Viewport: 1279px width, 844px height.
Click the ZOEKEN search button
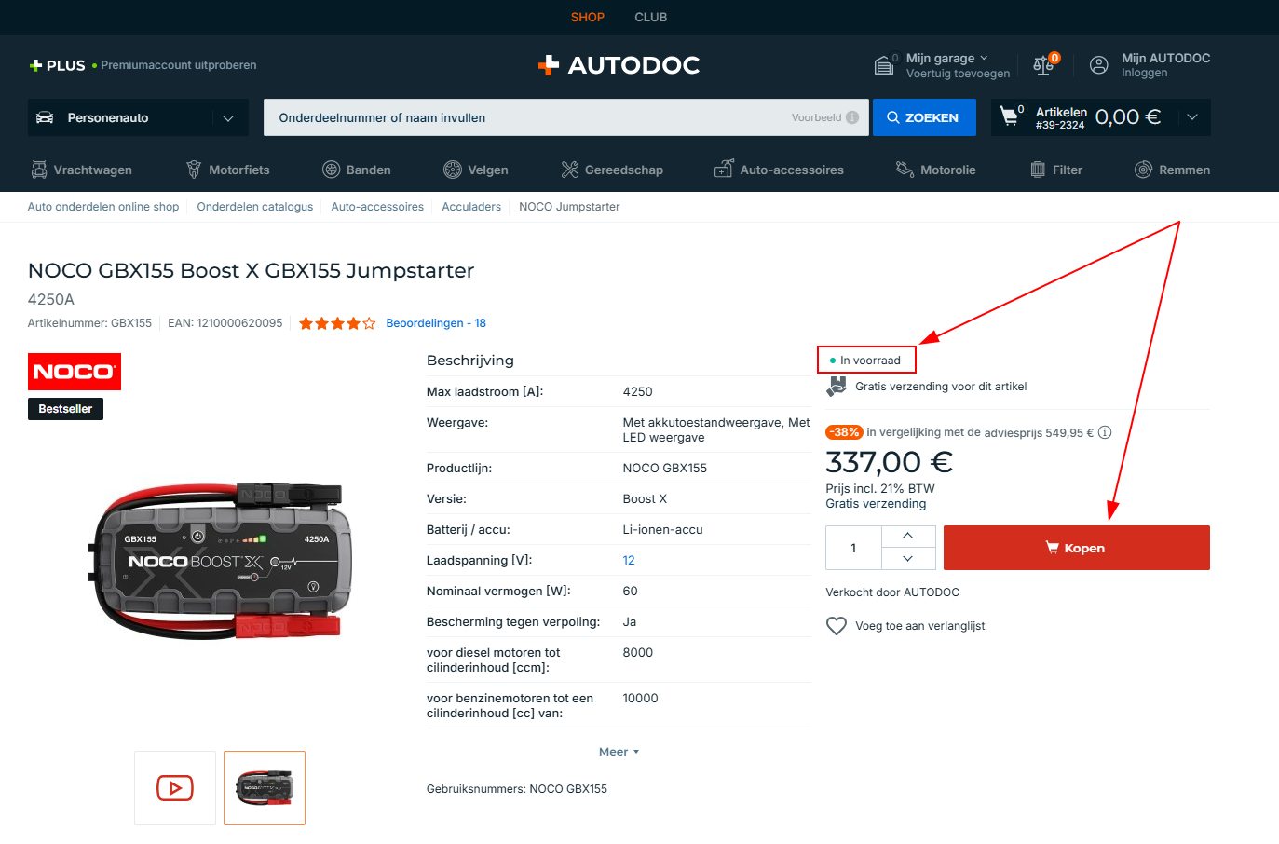[x=924, y=117]
